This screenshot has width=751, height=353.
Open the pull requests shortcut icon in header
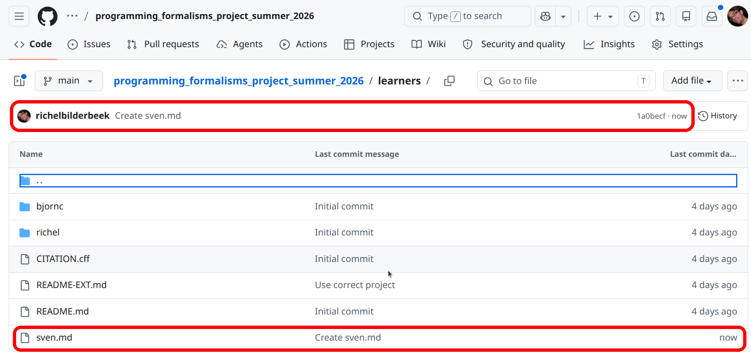coord(660,17)
